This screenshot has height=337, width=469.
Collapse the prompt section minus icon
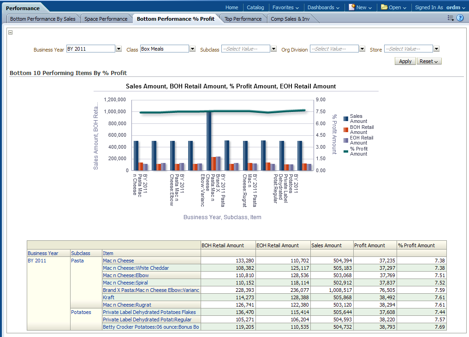point(11,32)
